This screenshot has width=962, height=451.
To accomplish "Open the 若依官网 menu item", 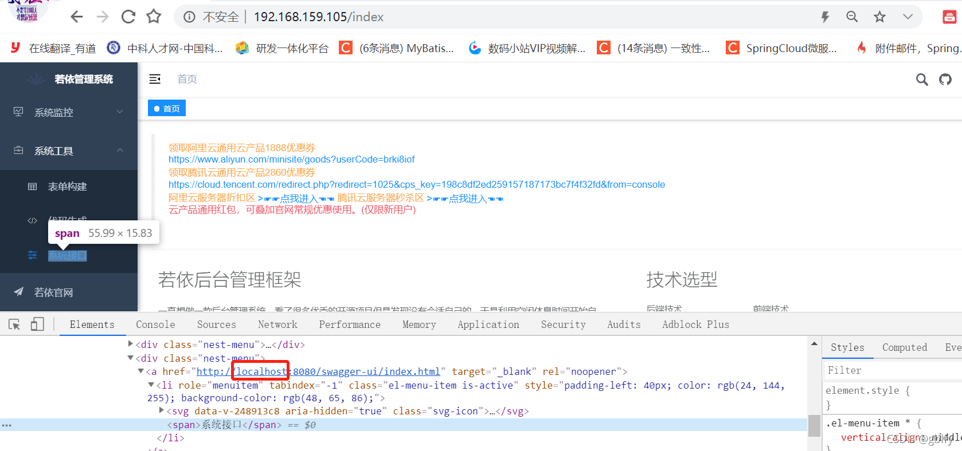I will tap(69, 292).
